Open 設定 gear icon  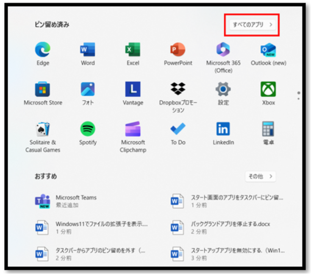[x=223, y=93]
